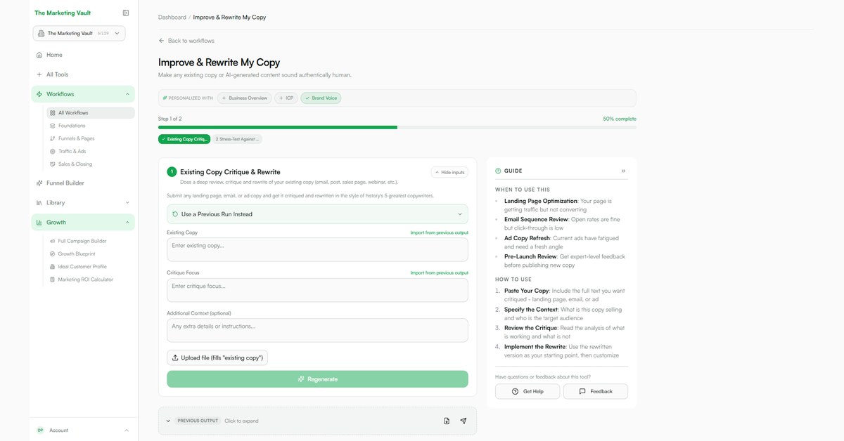Viewport: 844px width, 441px height.
Task: Toggle the ICP personalization chip
Action: [x=286, y=98]
